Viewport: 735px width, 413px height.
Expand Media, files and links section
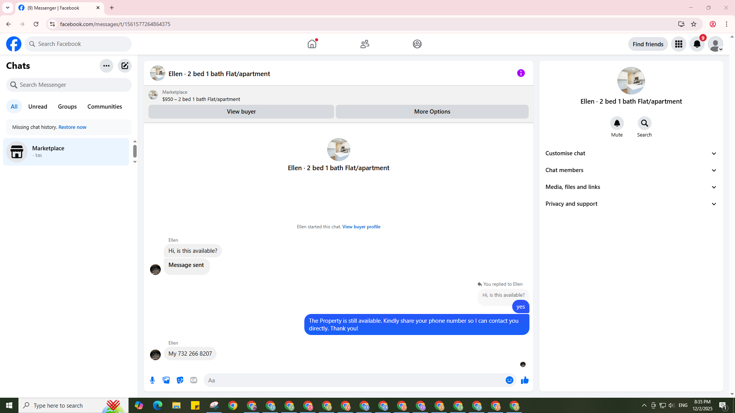631,187
